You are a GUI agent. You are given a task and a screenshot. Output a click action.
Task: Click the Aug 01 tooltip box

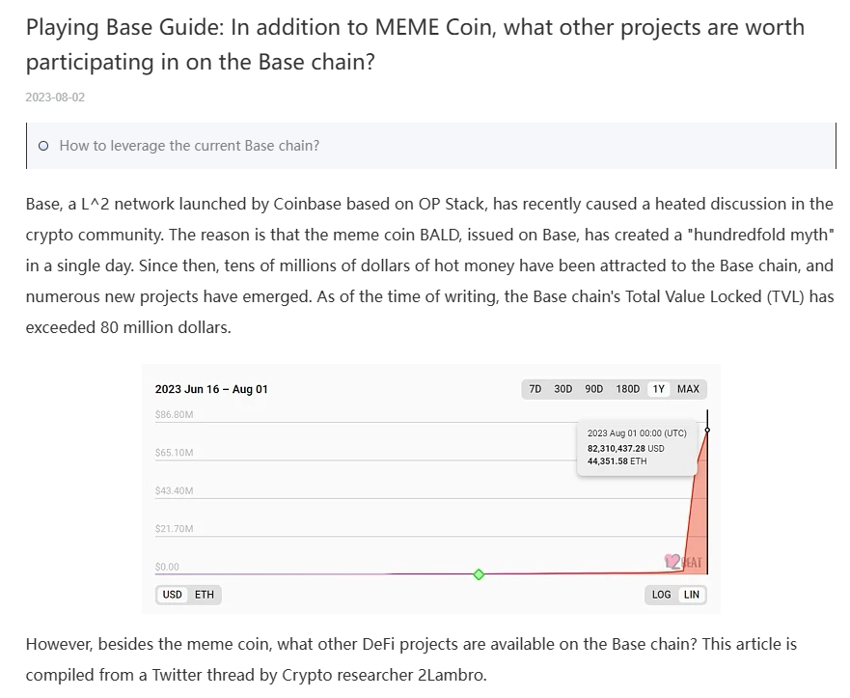click(637, 447)
